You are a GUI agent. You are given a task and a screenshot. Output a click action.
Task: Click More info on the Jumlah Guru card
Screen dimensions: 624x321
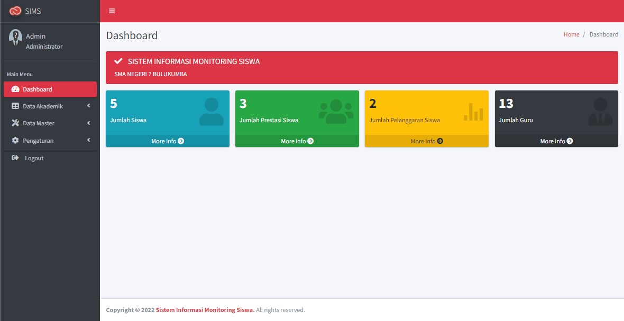tap(556, 141)
